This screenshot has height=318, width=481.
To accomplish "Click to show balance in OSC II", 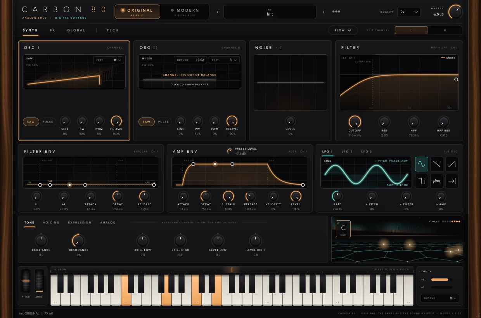I will (190, 85).
